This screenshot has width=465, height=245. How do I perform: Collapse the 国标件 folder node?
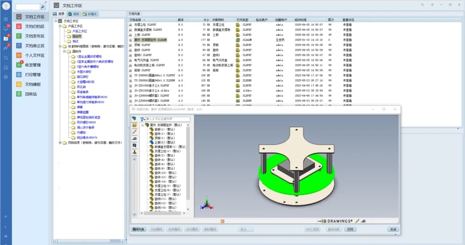pos(64,51)
